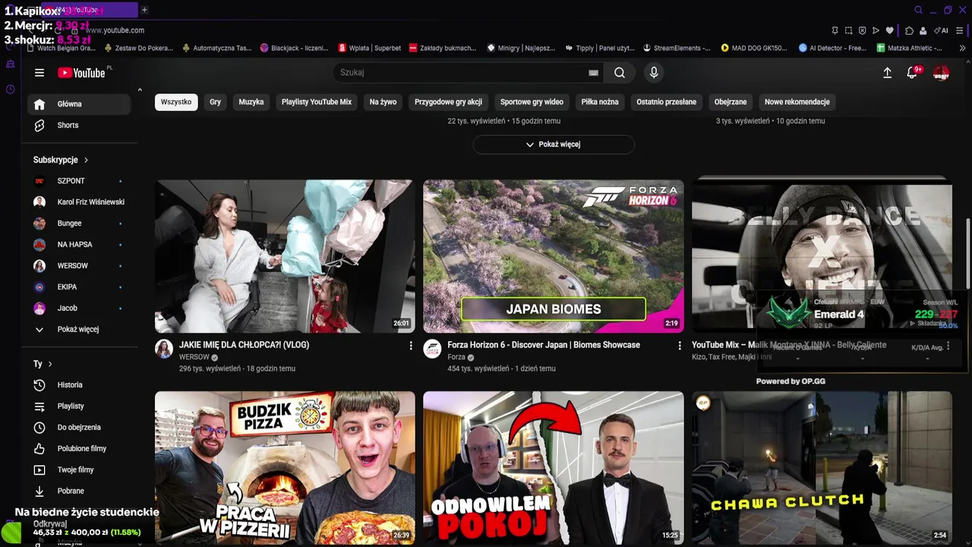This screenshot has height=547, width=972.
Task: Open the Ty section chevron
Action: 50,365
